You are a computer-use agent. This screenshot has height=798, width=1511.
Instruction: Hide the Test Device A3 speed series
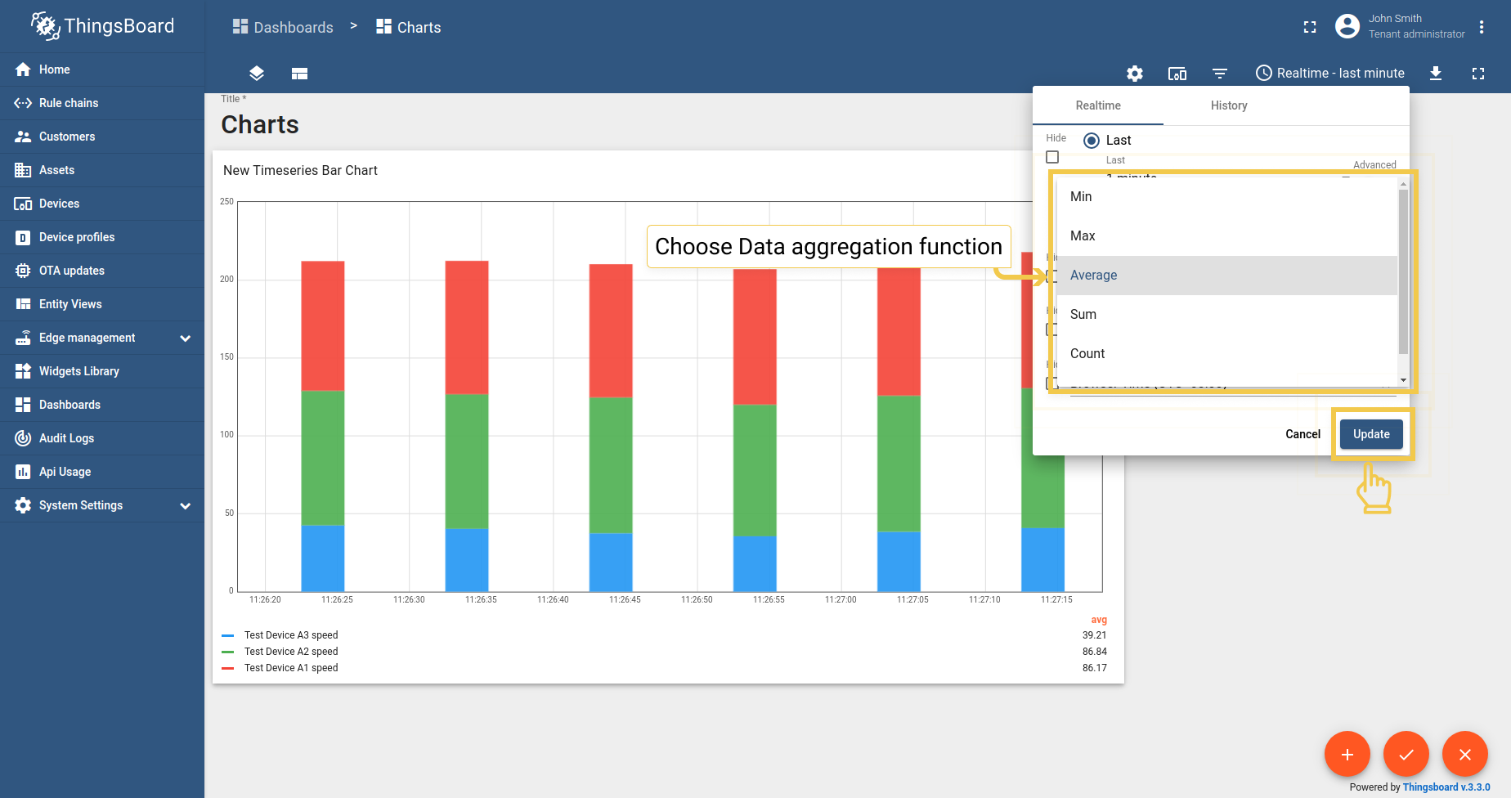click(290, 634)
